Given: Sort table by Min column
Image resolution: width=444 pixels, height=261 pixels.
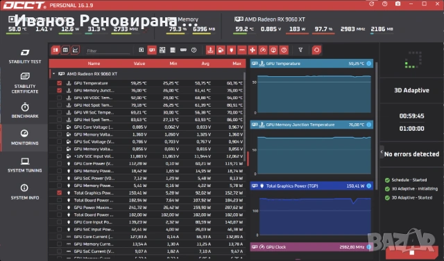Looking at the screenshot, I should pyautogui.click(x=173, y=64).
